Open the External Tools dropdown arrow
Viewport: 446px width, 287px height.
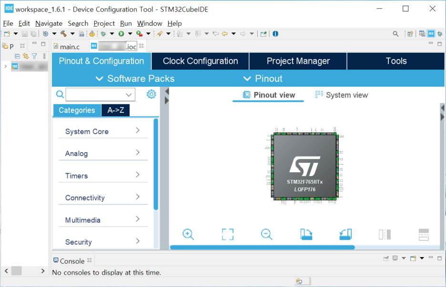pos(148,34)
